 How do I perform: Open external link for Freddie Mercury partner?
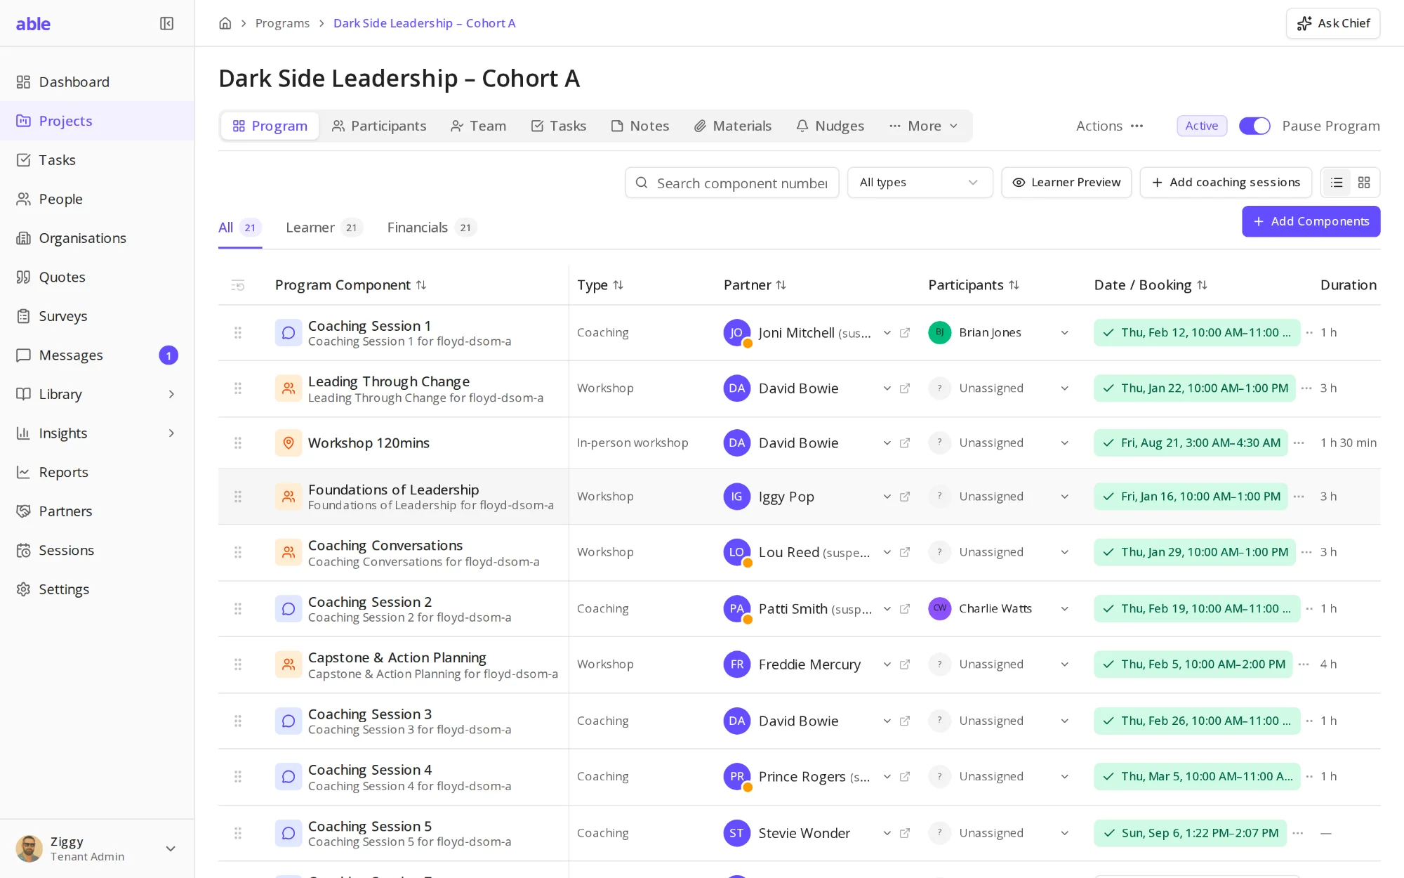[x=905, y=664]
